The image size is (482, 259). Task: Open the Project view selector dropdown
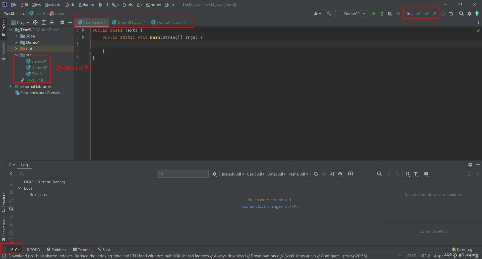coord(20,22)
